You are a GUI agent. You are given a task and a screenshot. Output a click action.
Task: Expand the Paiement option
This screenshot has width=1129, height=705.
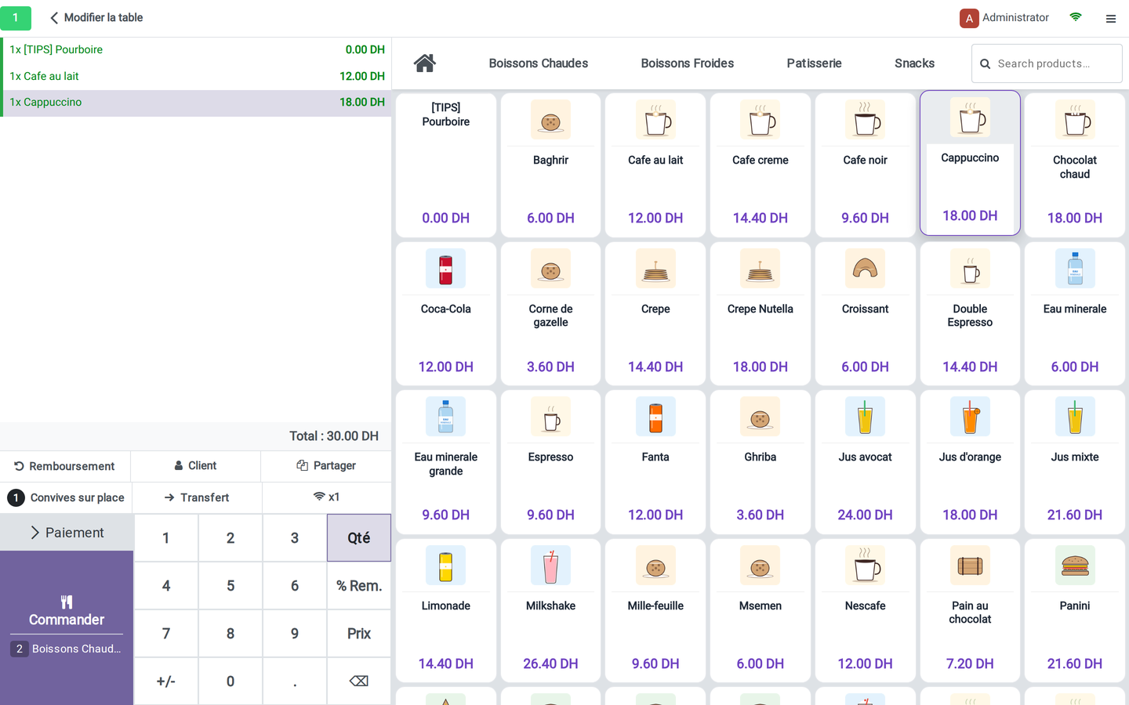(67, 533)
